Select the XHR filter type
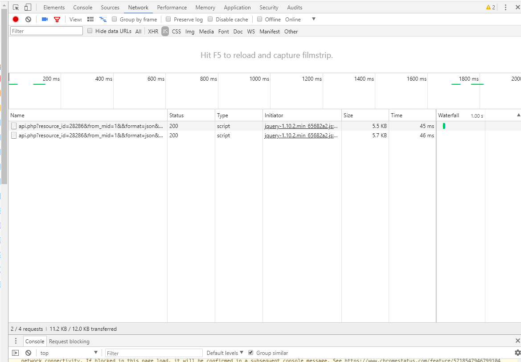This screenshot has width=521, height=362. (153, 31)
